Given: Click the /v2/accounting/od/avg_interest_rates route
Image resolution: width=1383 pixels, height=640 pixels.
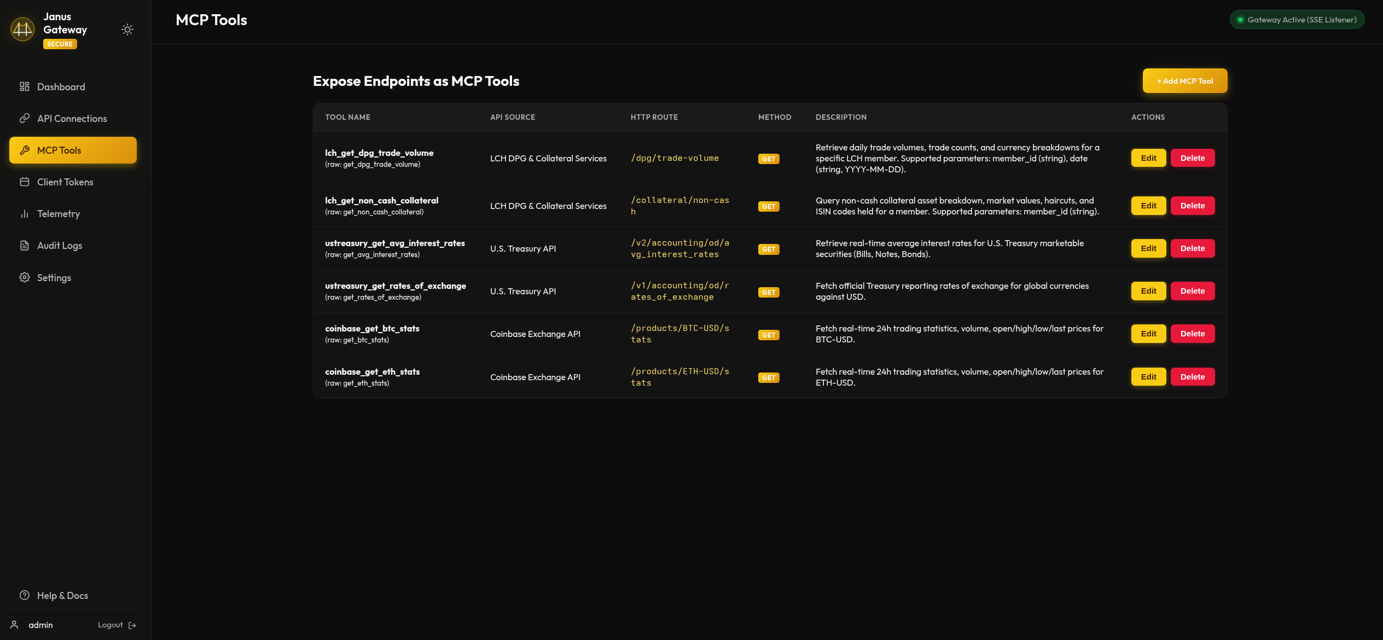Looking at the screenshot, I should point(680,248).
